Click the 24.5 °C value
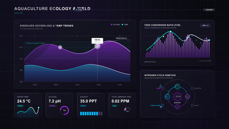The width and height of the screenshot is (229, 129). coord(24,101)
